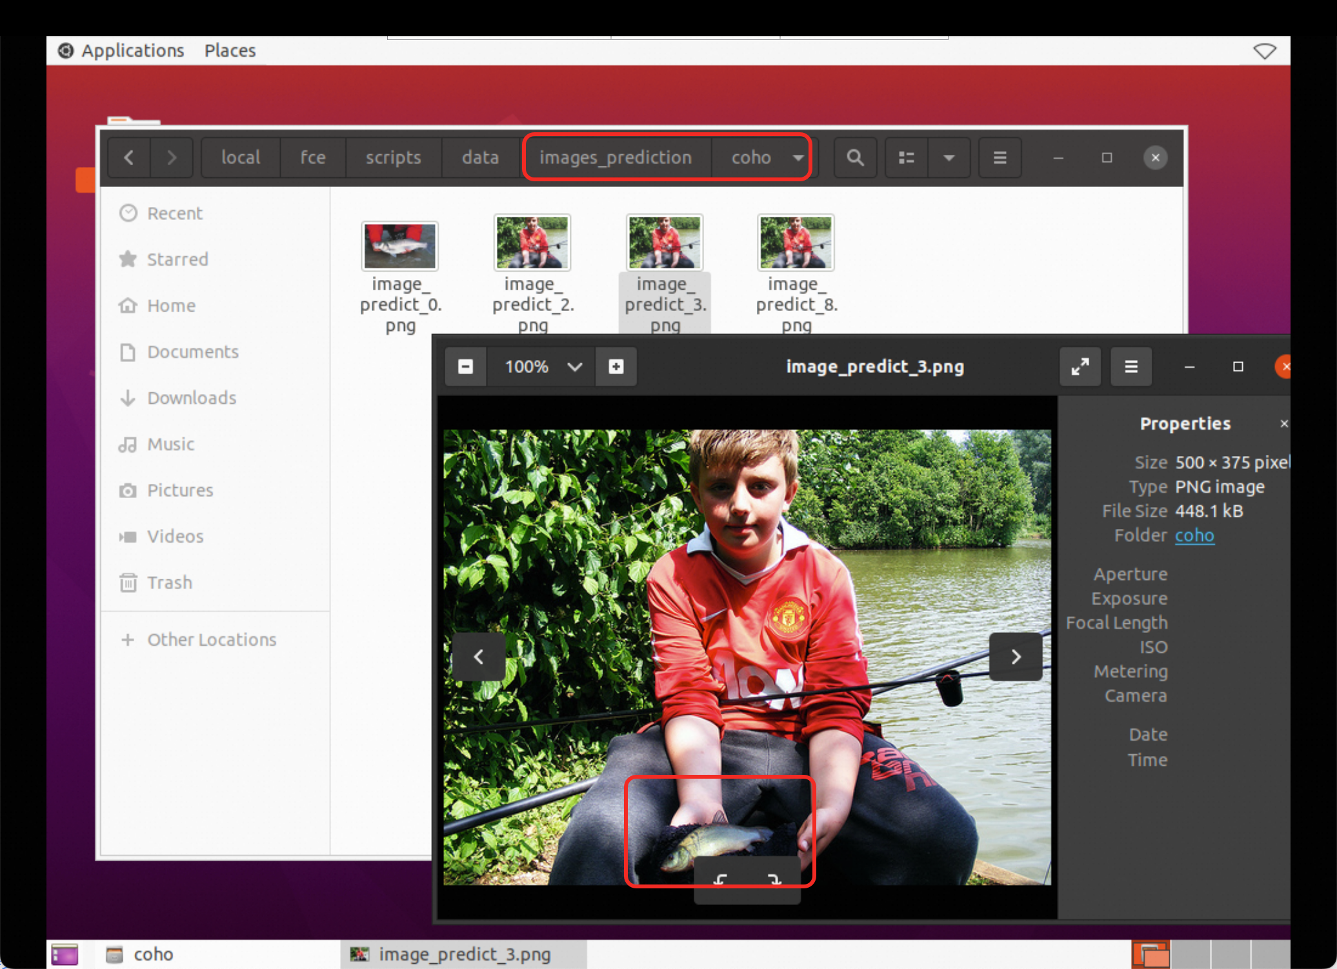Screen dimensions: 1337x969
Task: Click the zoom in plus button
Action: click(616, 366)
